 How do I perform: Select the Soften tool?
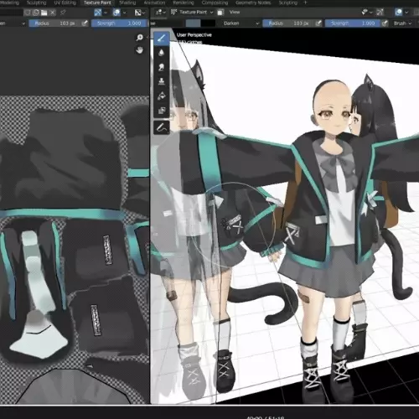click(162, 53)
